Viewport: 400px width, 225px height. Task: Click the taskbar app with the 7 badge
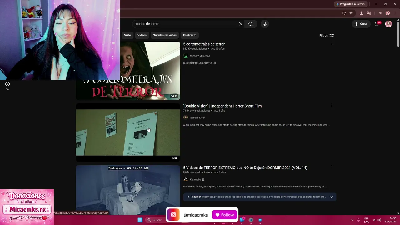(242, 220)
